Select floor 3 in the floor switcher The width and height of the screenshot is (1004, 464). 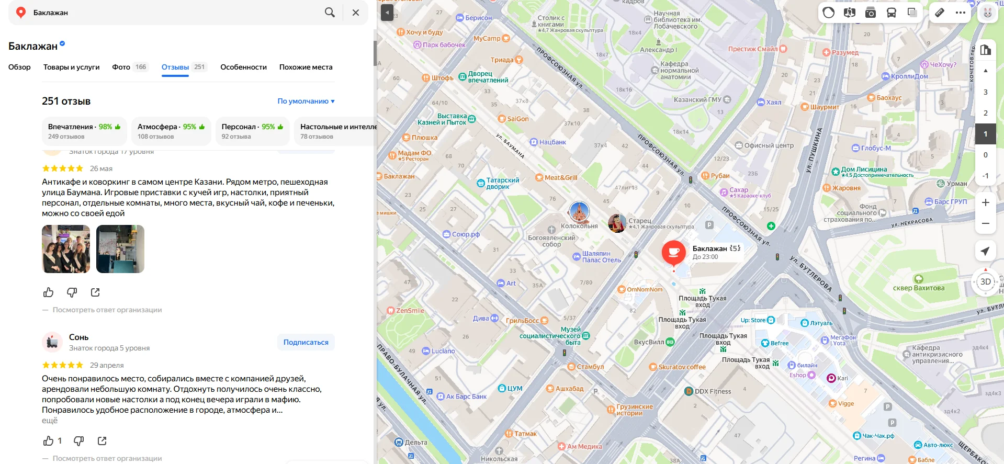tap(986, 92)
